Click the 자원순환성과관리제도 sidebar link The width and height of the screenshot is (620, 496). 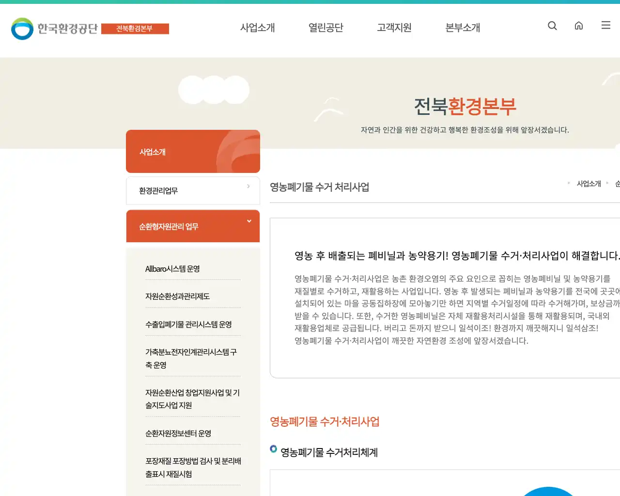(177, 296)
